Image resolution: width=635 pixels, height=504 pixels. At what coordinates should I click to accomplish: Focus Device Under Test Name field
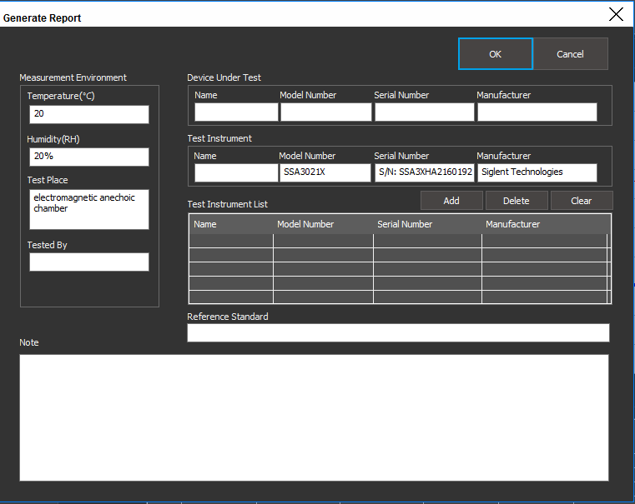click(x=236, y=112)
